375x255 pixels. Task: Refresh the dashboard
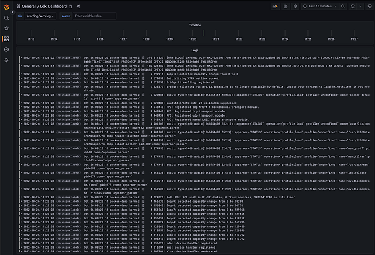coord(352,6)
